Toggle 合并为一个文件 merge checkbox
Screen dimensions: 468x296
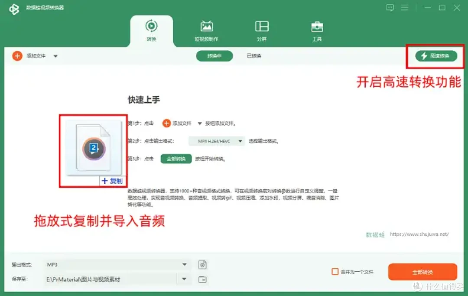click(335, 272)
